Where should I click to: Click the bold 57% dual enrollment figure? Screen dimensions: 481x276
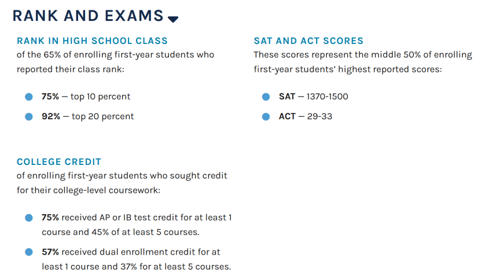[50, 252]
